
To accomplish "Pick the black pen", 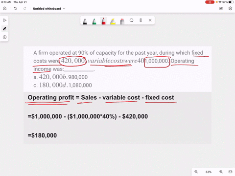I will point(85,21).
